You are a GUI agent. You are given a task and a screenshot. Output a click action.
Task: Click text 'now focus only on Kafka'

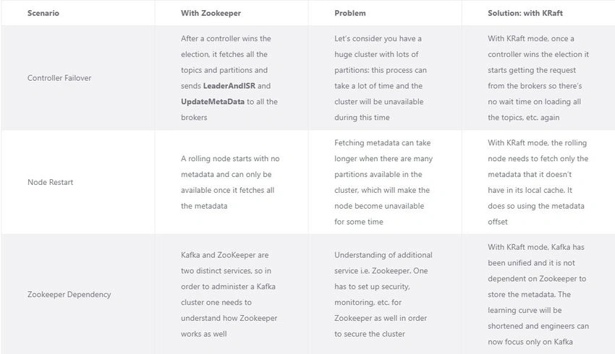(x=530, y=342)
